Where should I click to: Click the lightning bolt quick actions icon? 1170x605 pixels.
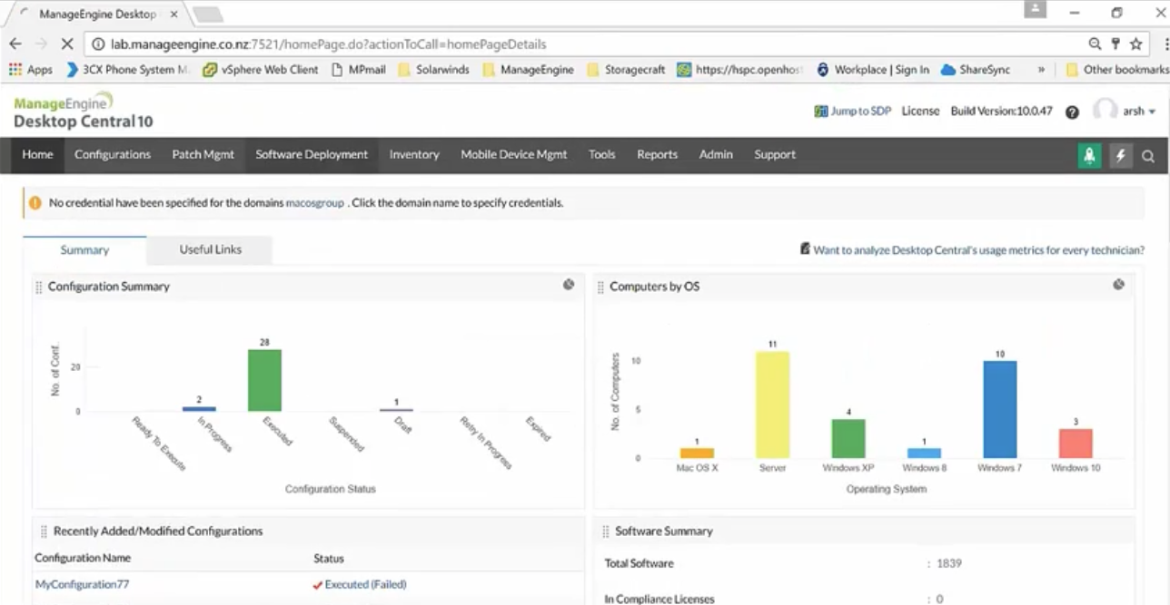click(x=1120, y=155)
